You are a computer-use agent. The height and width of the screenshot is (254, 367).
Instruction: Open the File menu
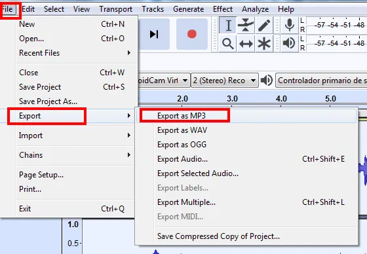coord(7,9)
